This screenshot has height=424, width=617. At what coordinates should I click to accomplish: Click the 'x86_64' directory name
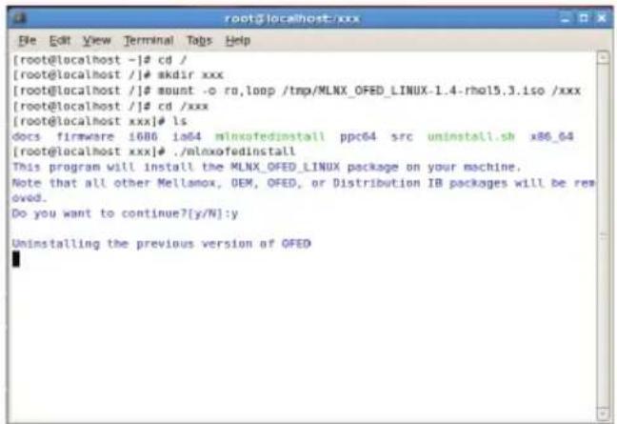(x=551, y=136)
